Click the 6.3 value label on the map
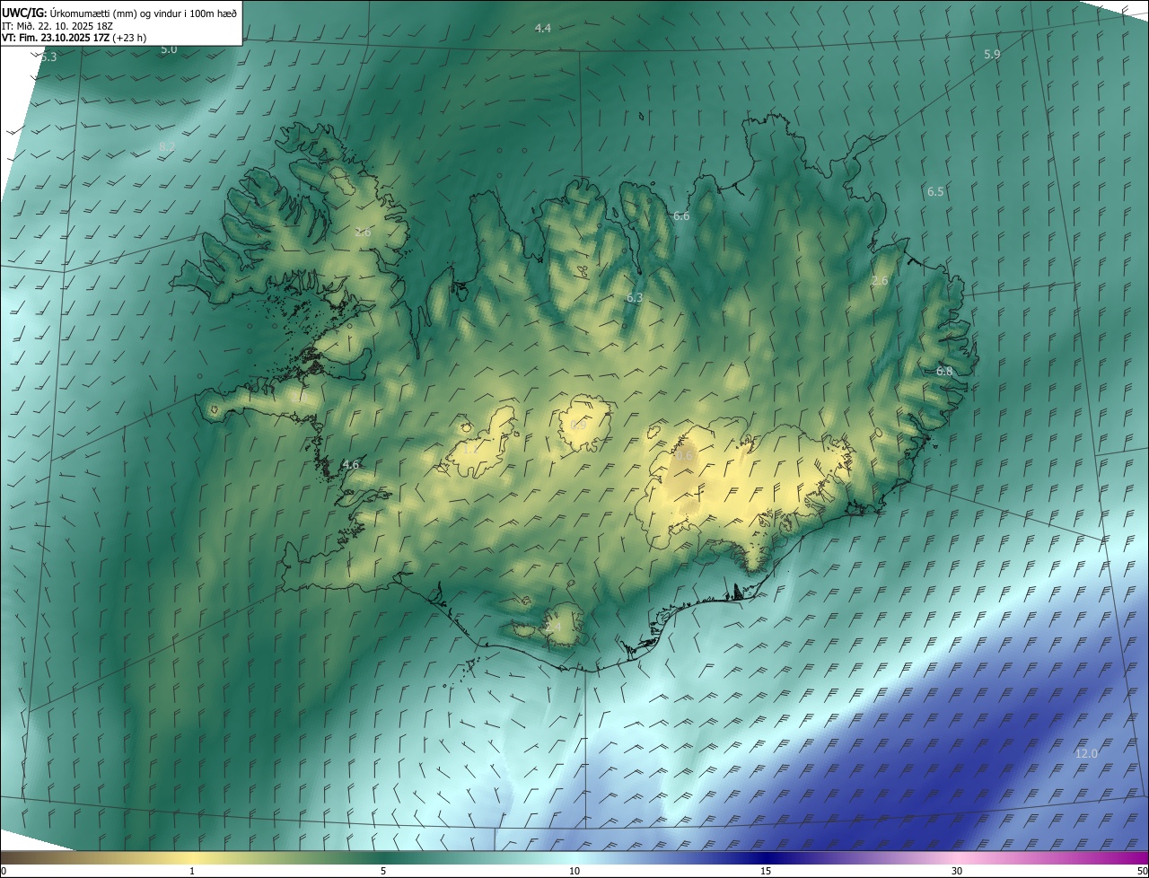 coord(635,297)
